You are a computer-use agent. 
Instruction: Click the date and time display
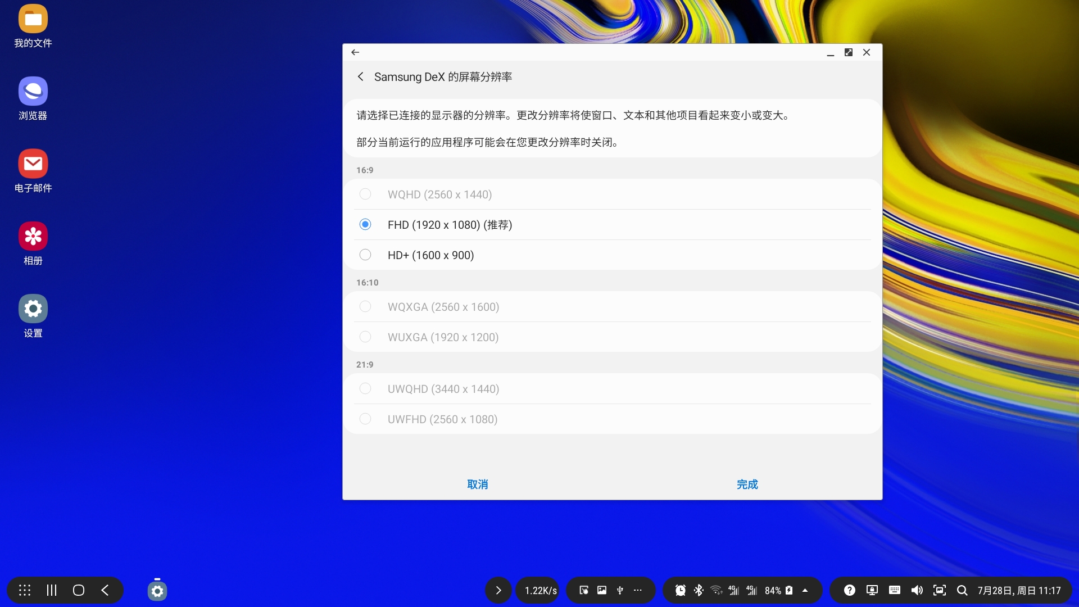[1020, 590]
